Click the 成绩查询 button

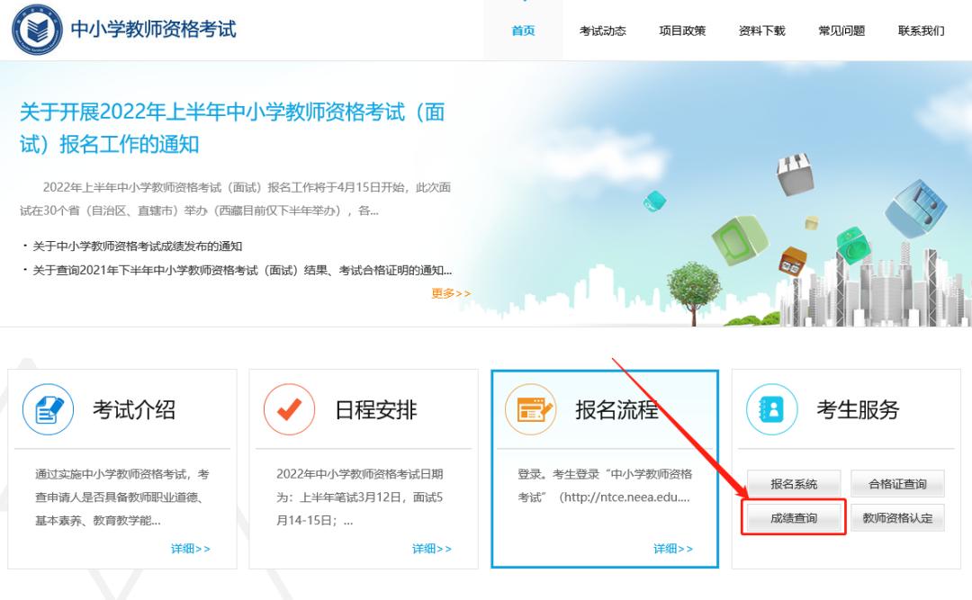coord(792,516)
